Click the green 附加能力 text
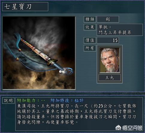The width and height of the screenshot is (145, 133). tap(26, 101)
